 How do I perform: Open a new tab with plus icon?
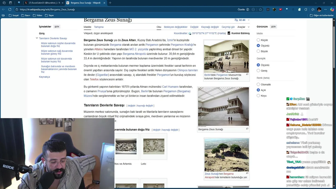(110, 3)
